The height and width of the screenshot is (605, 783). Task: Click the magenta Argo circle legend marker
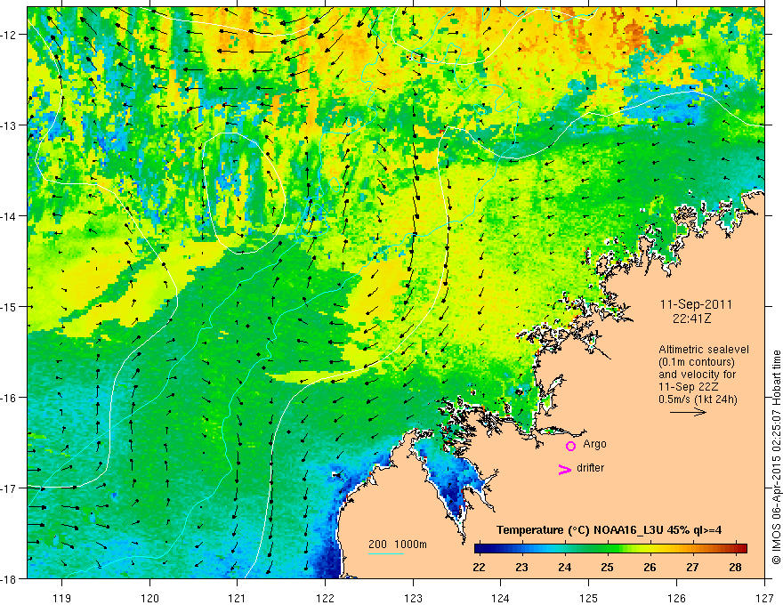click(x=570, y=446)
